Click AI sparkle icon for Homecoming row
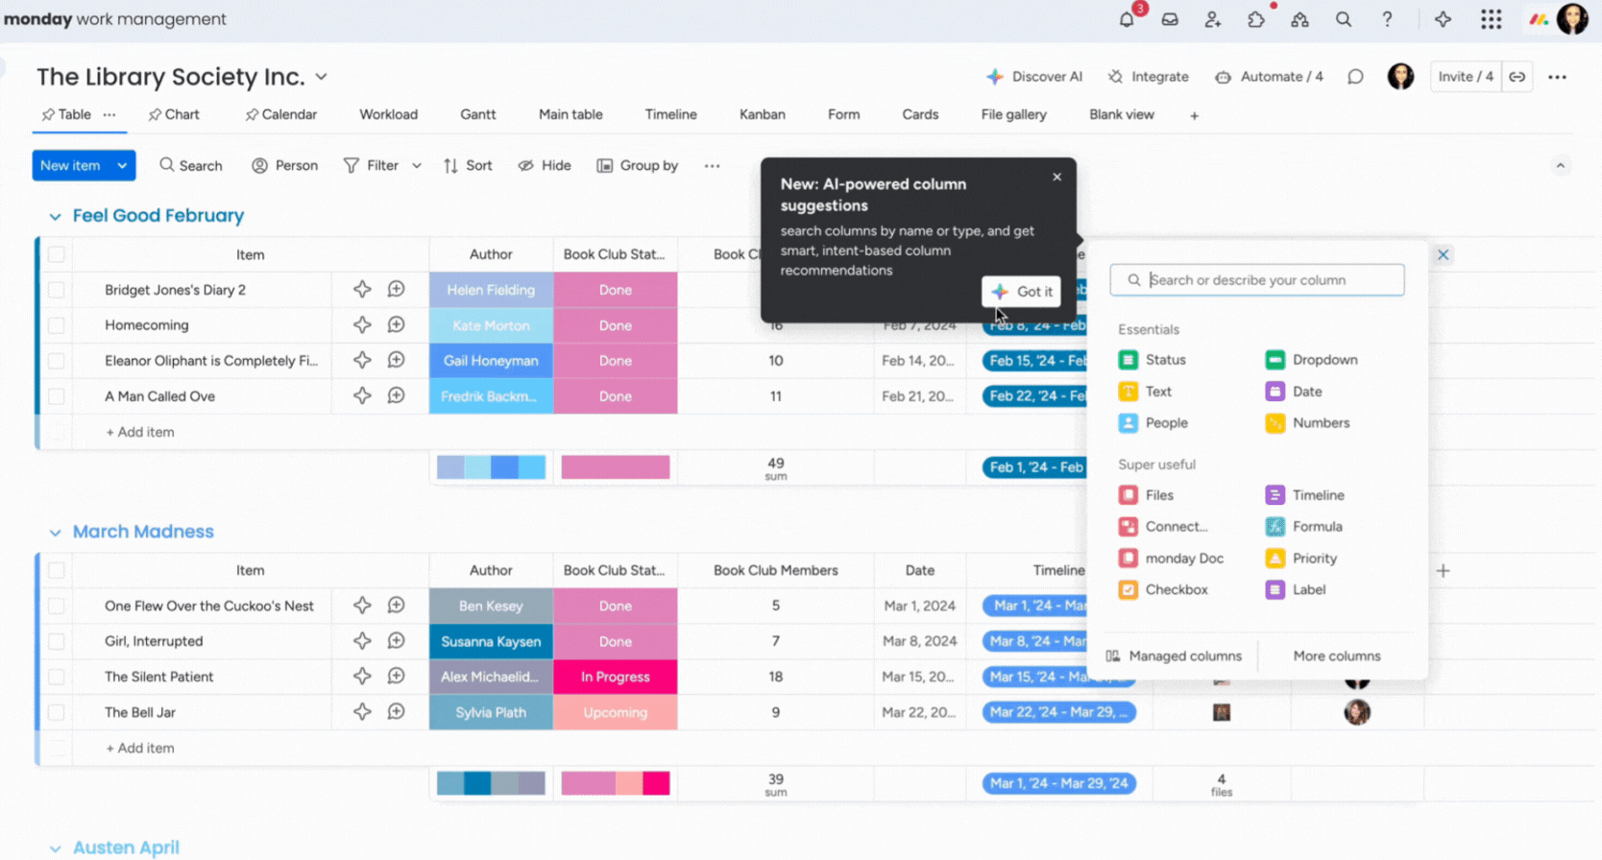The width and height of the screenshot is (1602, 860). (362, 325)
